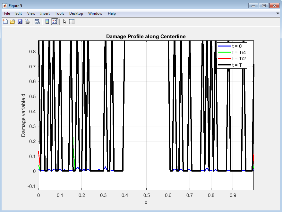
Task: Open the File menu
Action: [x=7, y=13]
